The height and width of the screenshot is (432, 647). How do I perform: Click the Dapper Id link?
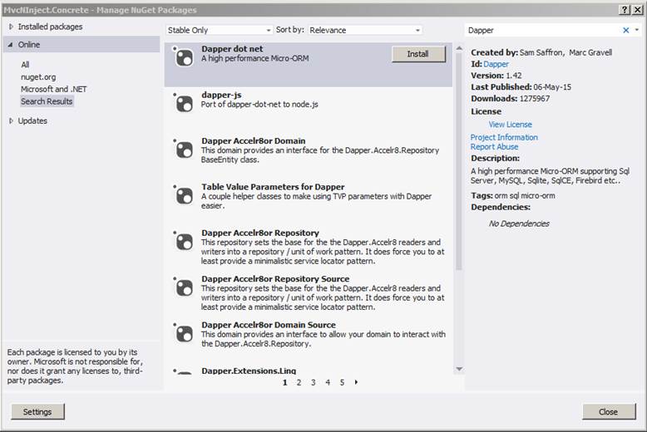pos(496,64)
